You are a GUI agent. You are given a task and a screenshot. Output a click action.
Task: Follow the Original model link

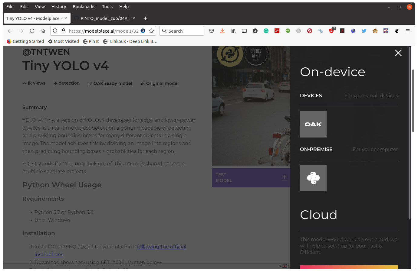(160, 83)
